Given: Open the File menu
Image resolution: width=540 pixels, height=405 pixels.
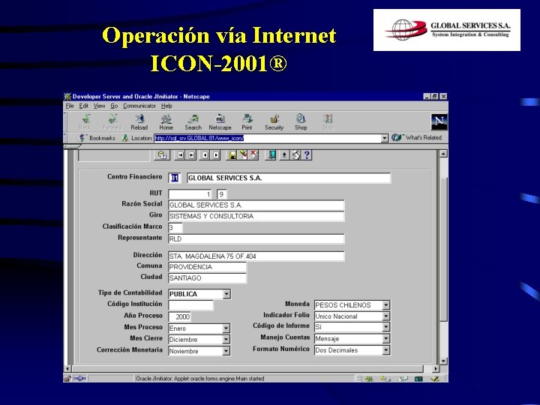Looking at the screenshot, I should pos(70,106).
